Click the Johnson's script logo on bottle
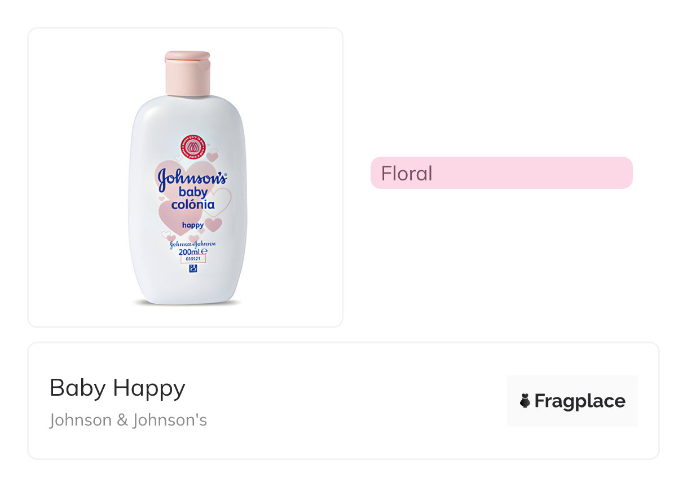 pos(192,178)
